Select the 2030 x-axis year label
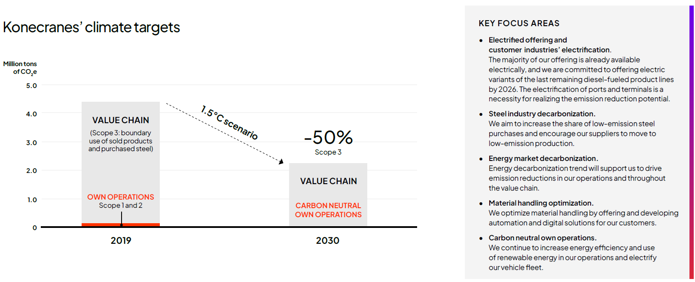Image resolution: width=695 pixels, height=282 pixels. pos(327,241)
